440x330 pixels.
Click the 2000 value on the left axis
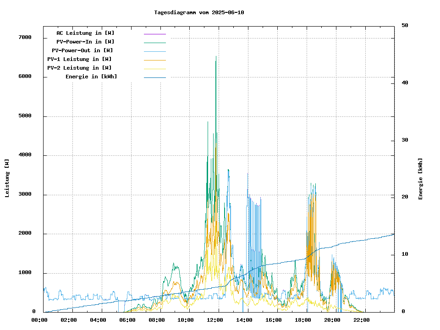pyautogui.click(x=25, y=233)
